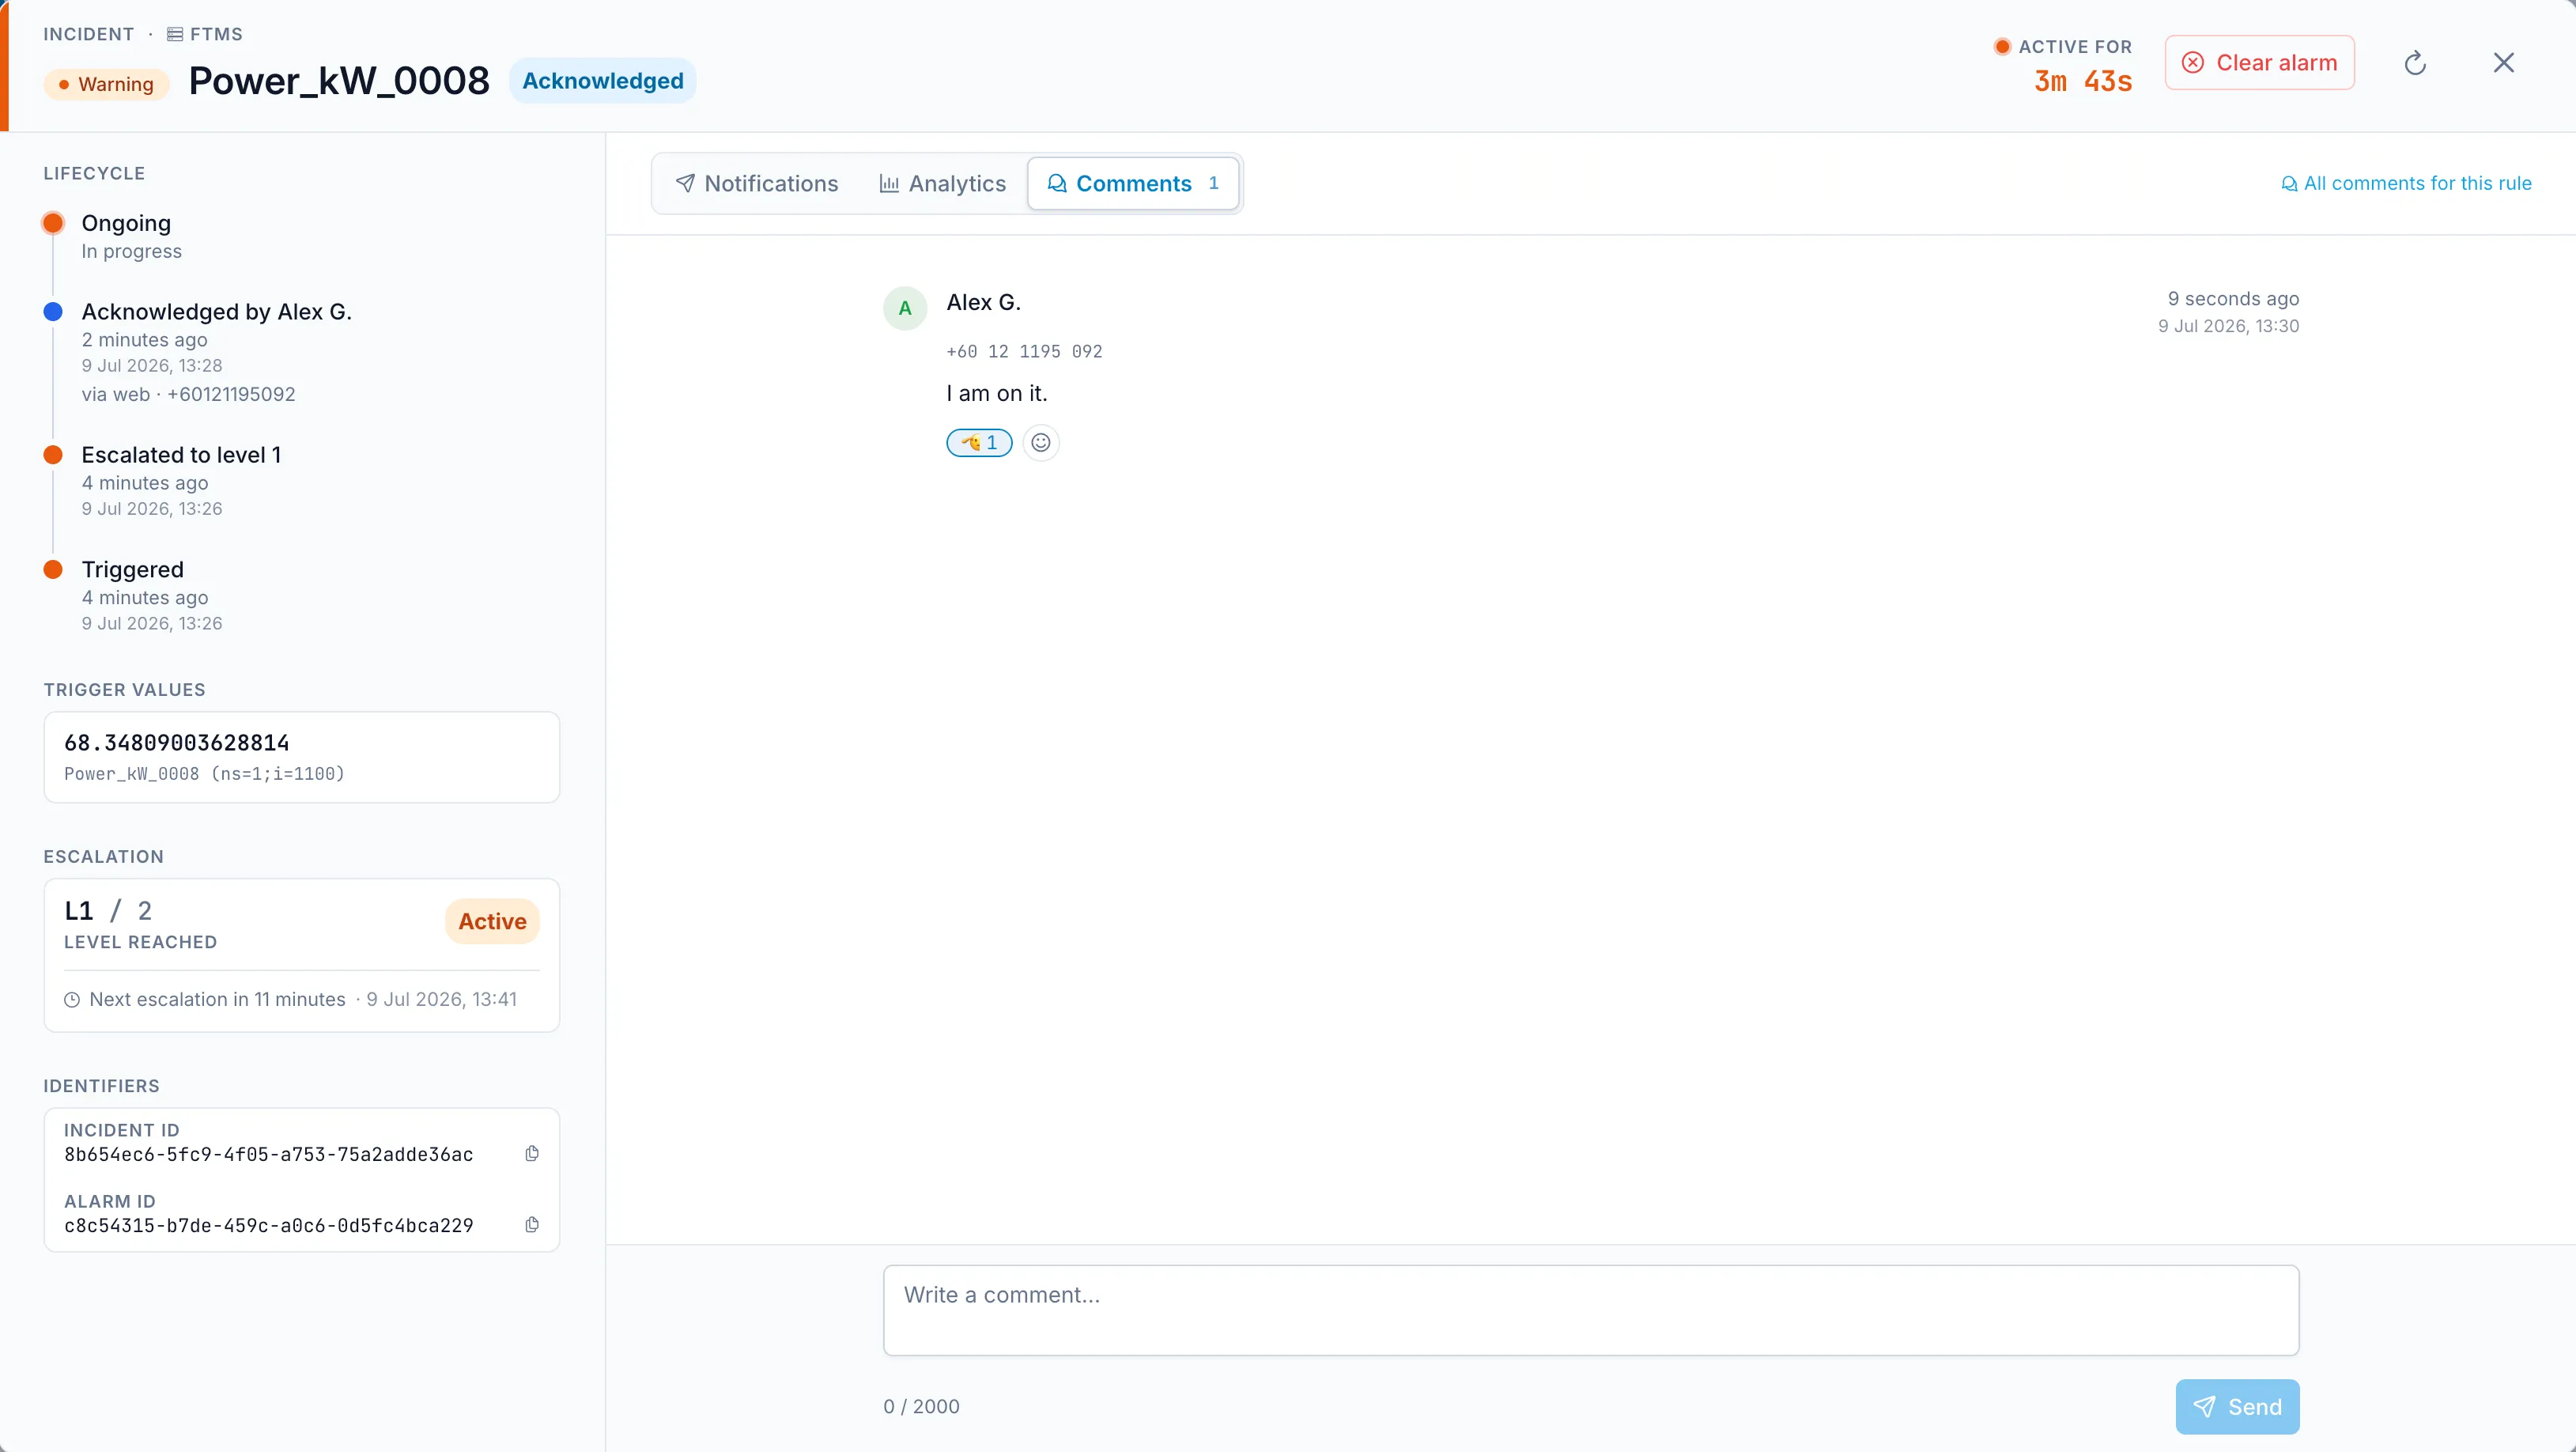The image size is (2576, 1452).
Task: Click the Warning severity badge
Action: tap(106, 84)
